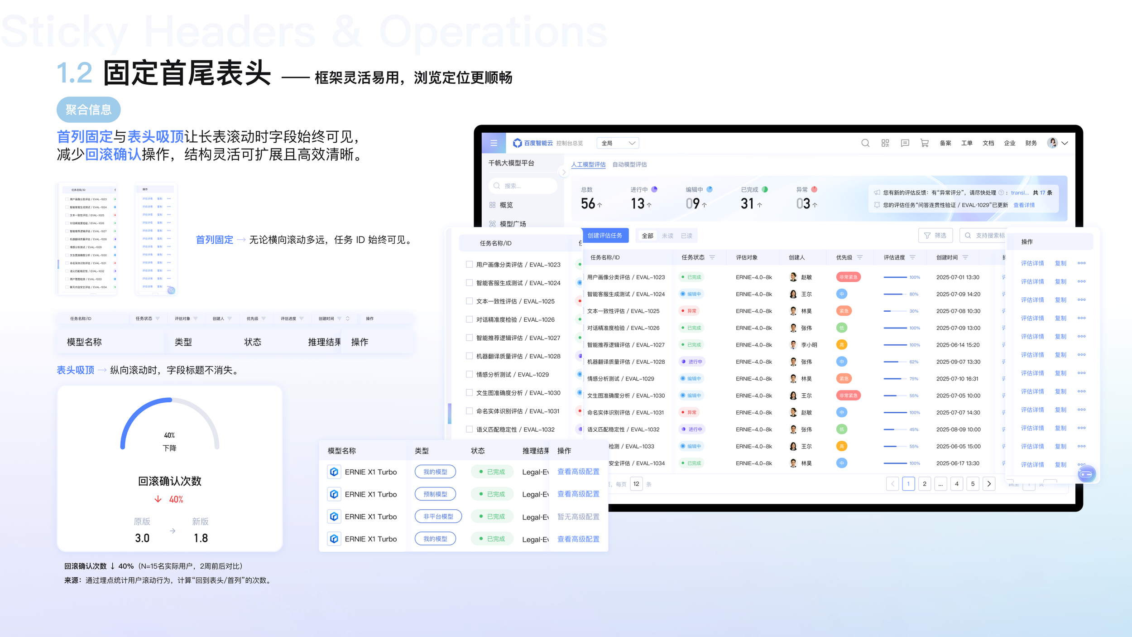Open more options for the EVAL-1023 row
The height and width of the screenshot is (637, 1132).
[1081, 263]
